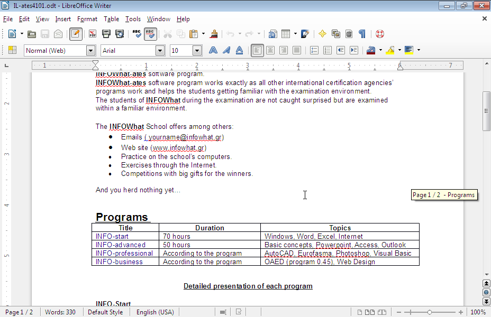
Task: Open the Table menu
Action: point(112,19)
